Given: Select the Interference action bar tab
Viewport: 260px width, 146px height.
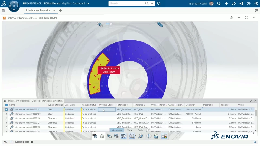Looking at the screenshot, I should 117,130.
